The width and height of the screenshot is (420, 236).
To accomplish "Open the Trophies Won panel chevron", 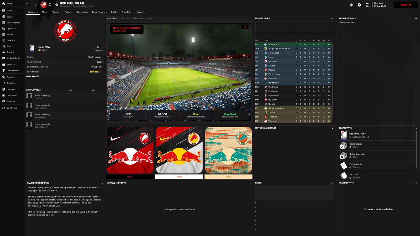I will (x=416, y=19).
